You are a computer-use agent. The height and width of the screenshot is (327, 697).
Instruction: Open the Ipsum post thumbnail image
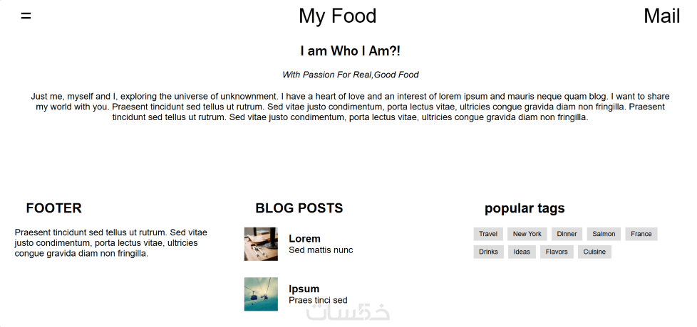tap(261, 294)
